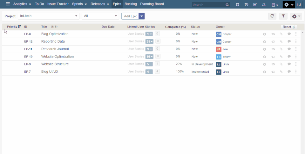Click user stories count 4 for Blog UI/UX
This screenshot has height=154, width=305.
click(149, 72)
